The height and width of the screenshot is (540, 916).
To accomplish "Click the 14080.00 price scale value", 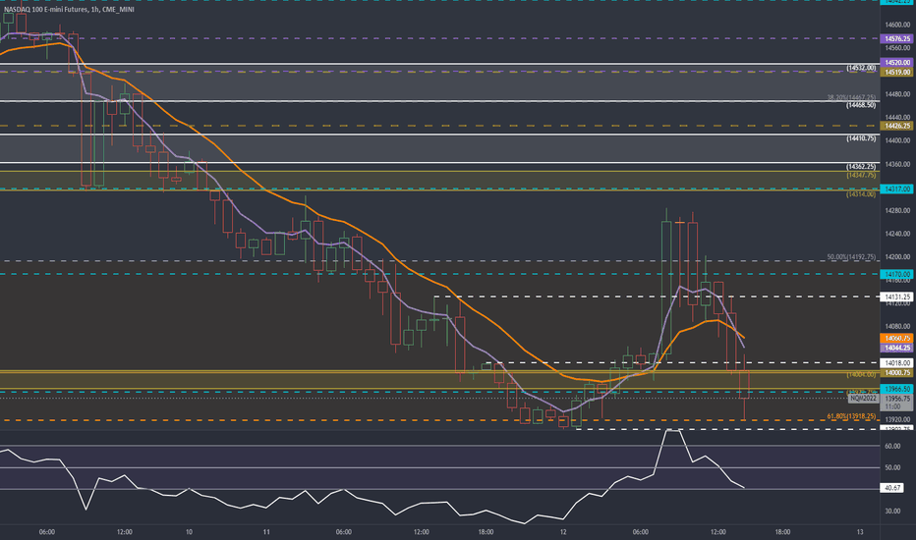I will tap(897, 326).
